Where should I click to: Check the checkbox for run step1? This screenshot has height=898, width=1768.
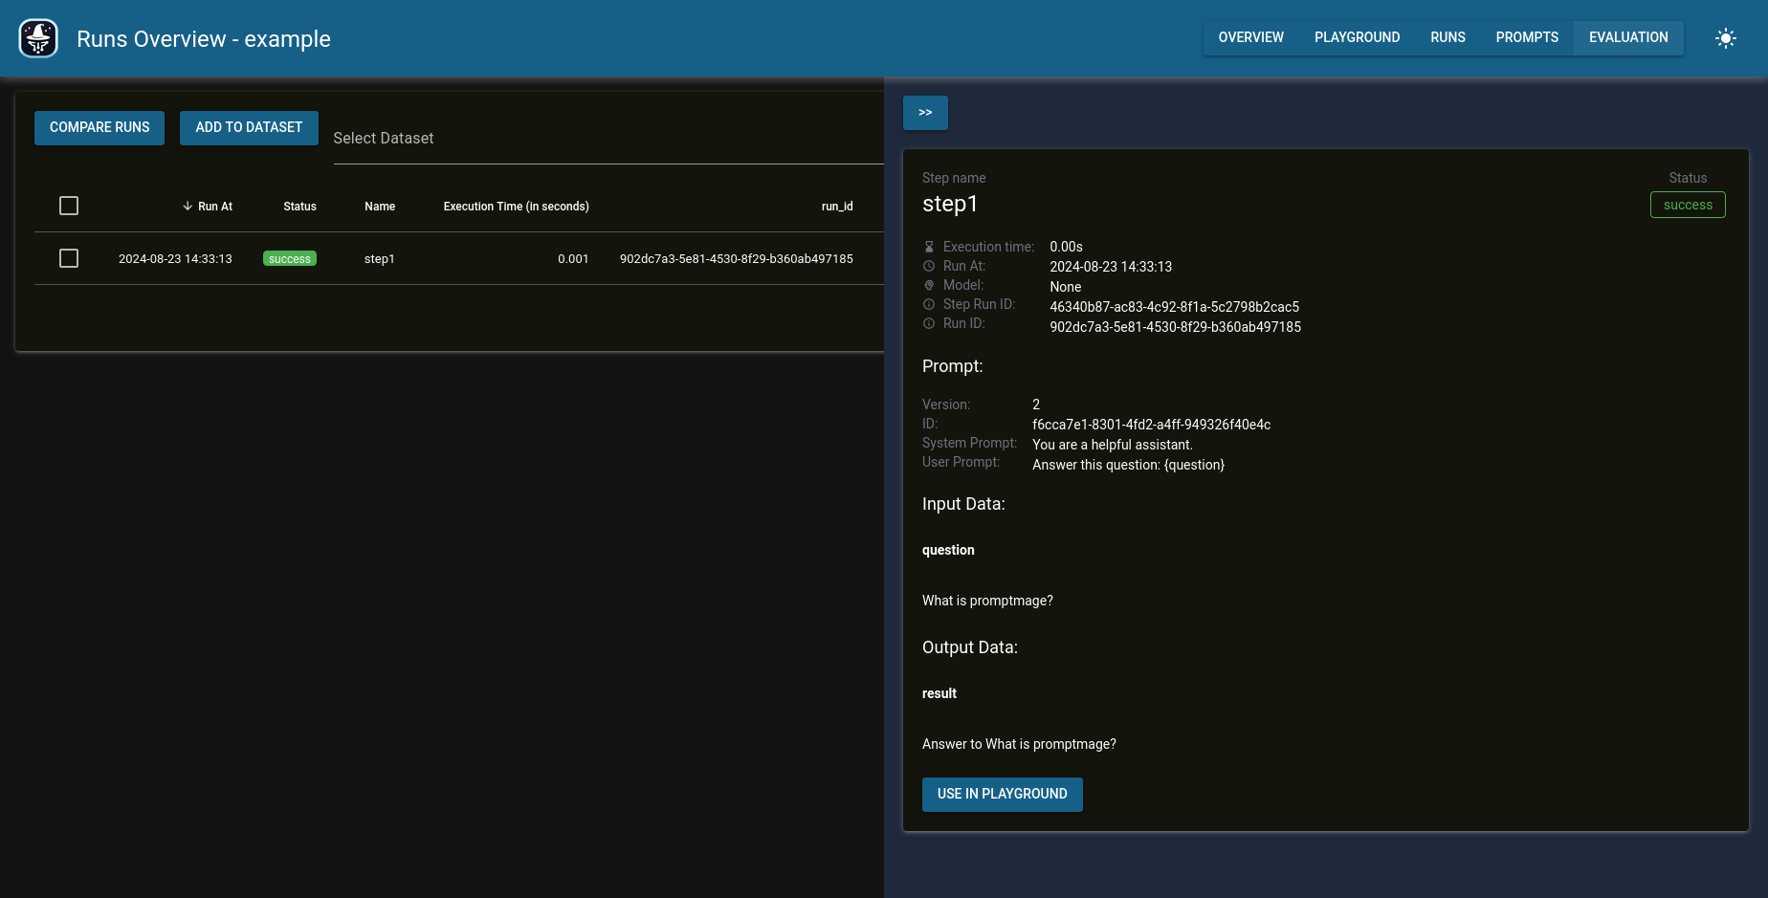[69, 258]
